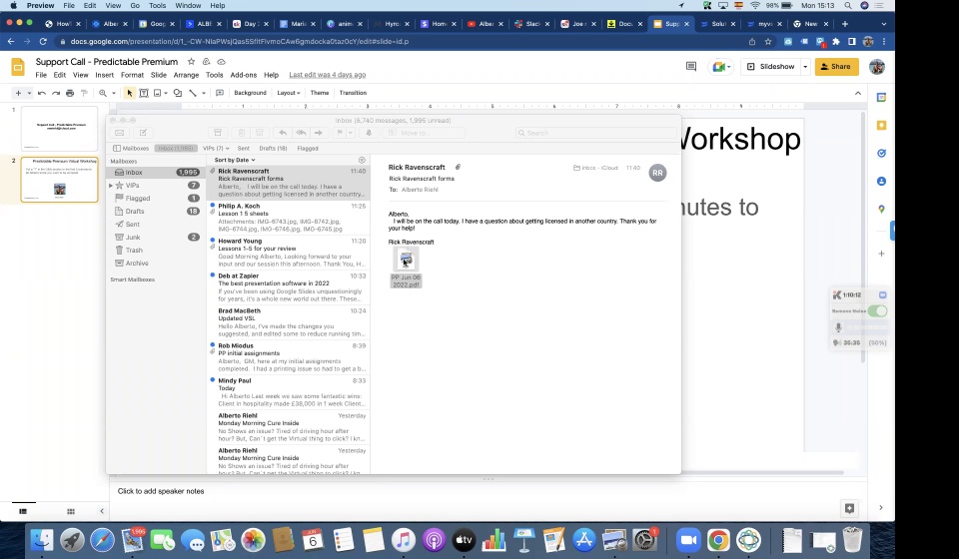Click the Mail search field

point(596,133)
